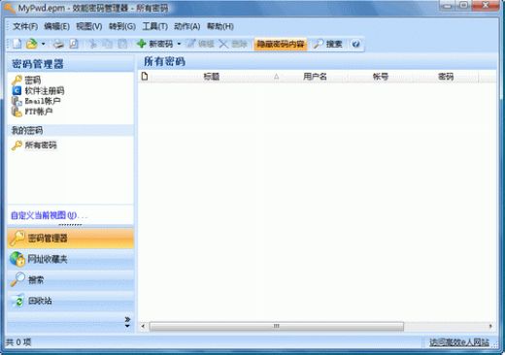The width and height of the screenshot is (505, 355).
Task: Open dropdown arrow beside open folder icon
Action: tap(43, 44)
